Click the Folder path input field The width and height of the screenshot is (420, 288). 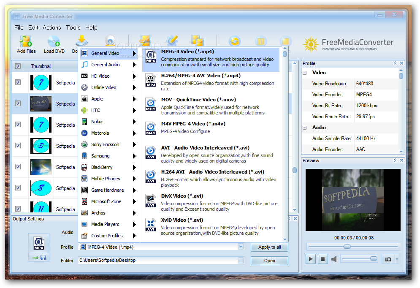click(x=158, y=260)
